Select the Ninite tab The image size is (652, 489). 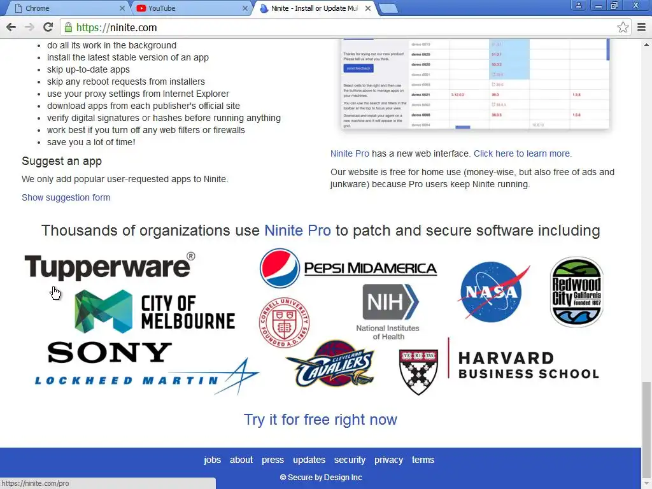click(314, 8)
